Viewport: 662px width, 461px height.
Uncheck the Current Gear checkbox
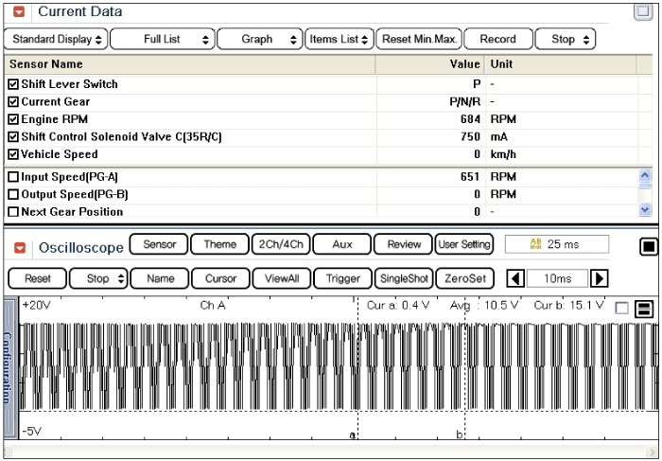[x=13, y=102]
